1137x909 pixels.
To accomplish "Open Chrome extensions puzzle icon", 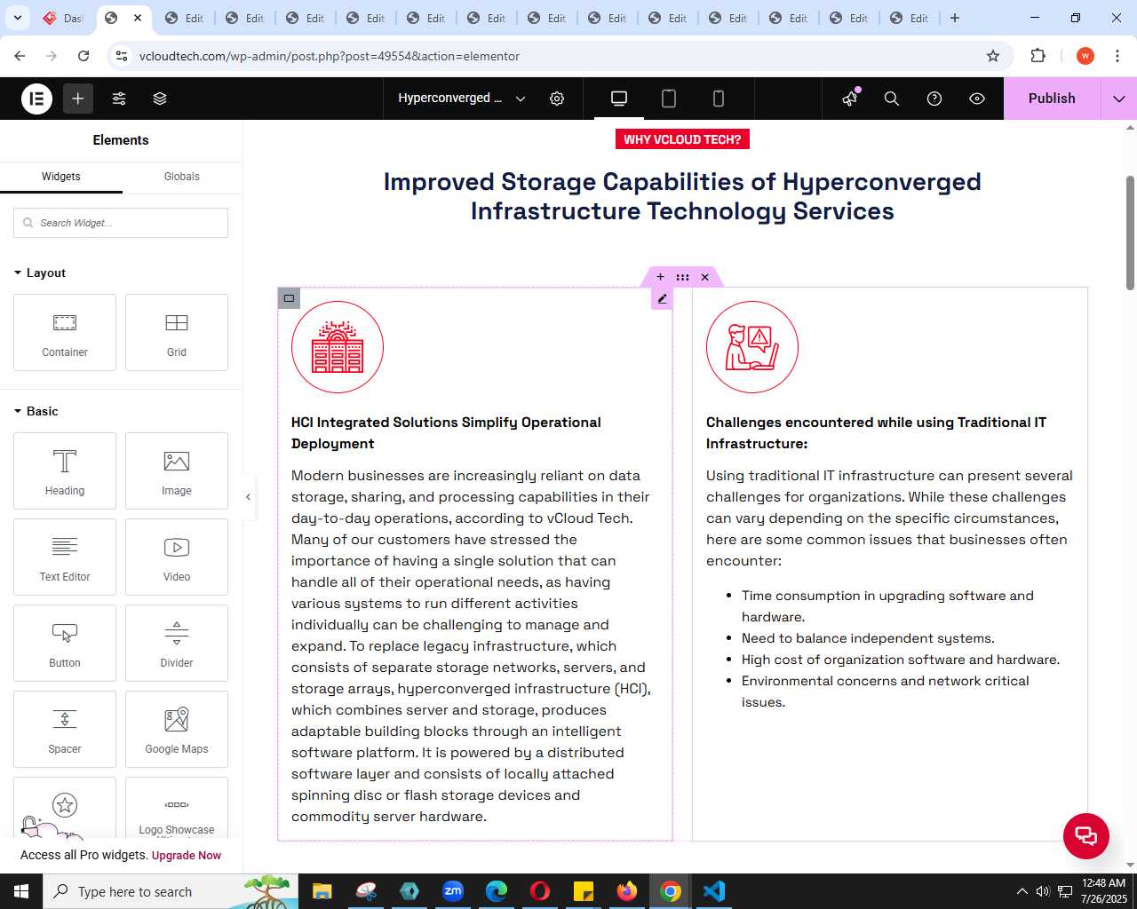I will 1038,56.
